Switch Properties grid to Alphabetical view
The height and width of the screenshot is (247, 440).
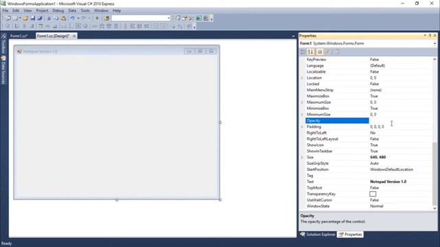tap(310, 52)
